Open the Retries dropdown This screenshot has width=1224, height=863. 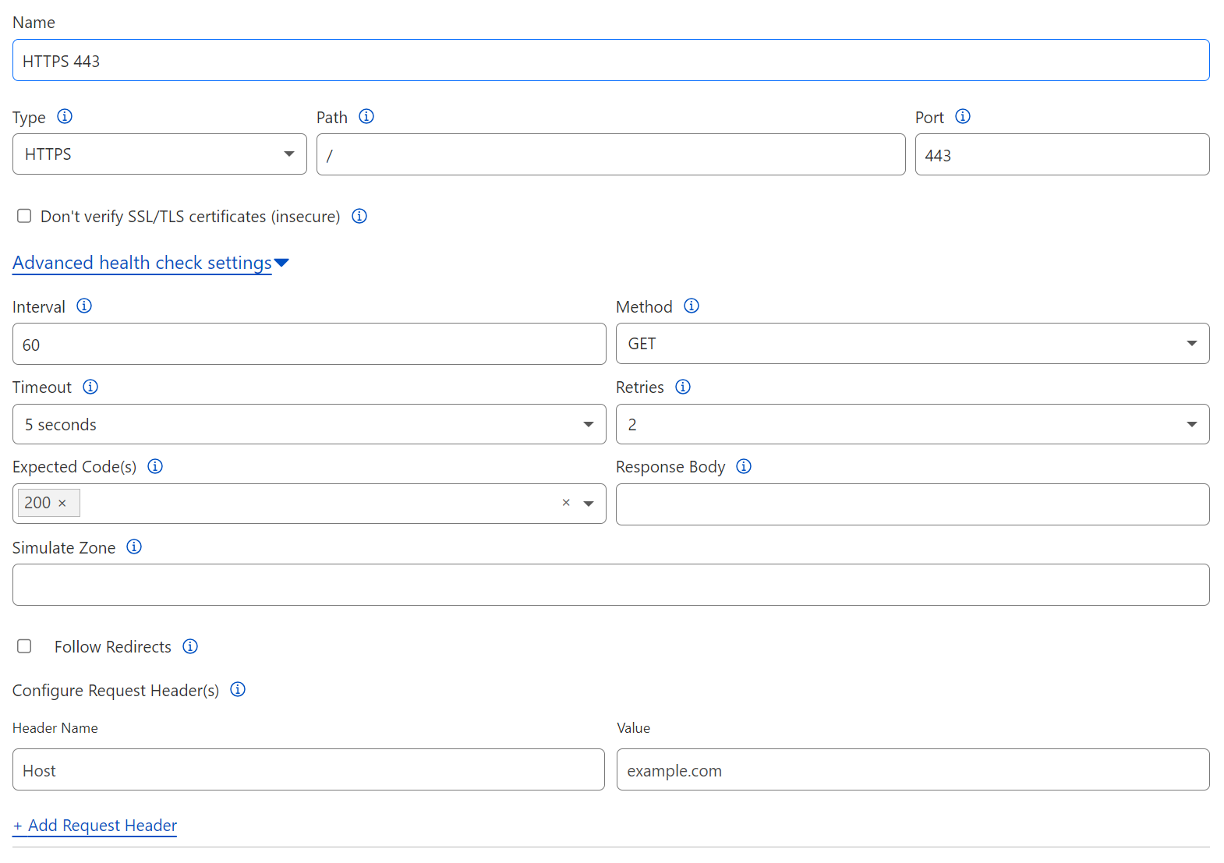click(912, 425)
